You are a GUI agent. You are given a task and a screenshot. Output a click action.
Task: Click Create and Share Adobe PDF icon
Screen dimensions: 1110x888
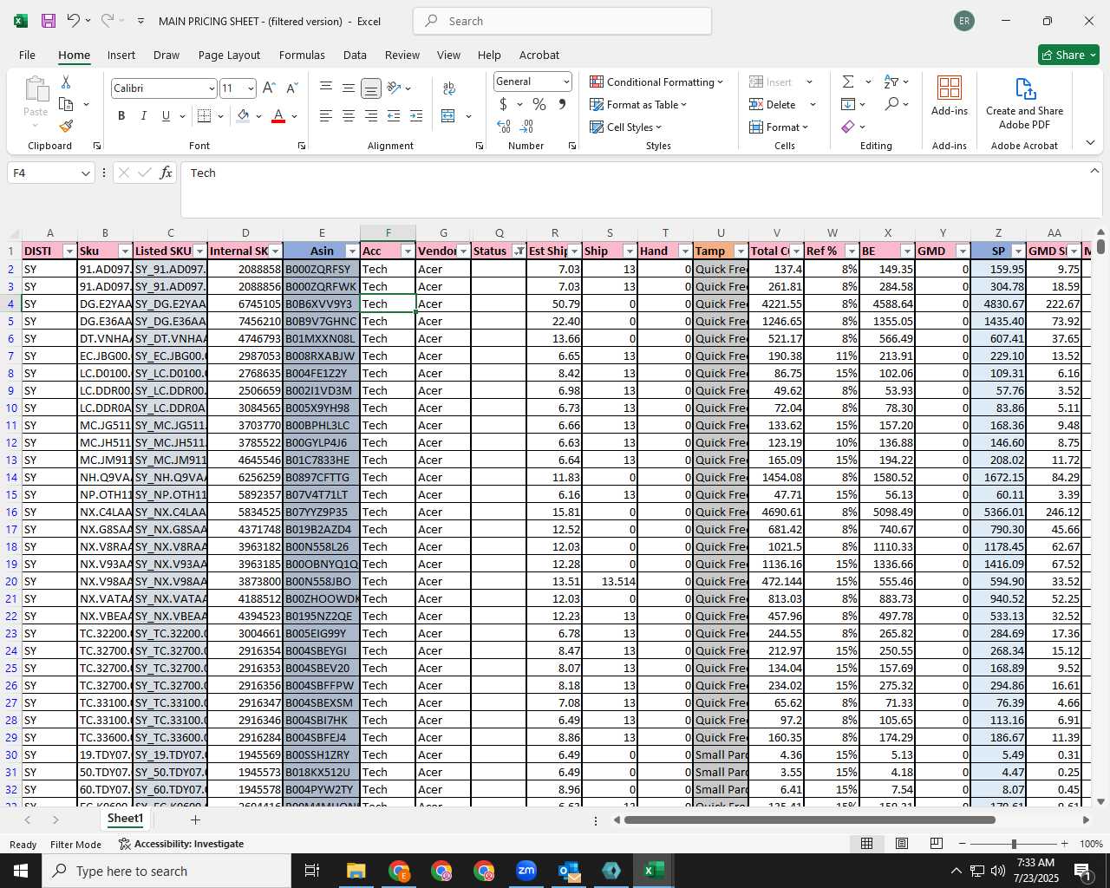(x=1024, y=103)
